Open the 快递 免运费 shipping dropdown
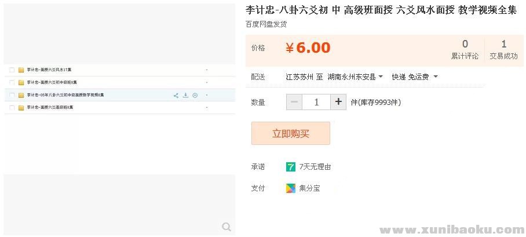Image resolution: width=526 pixels, height=237 pixels. pos(414,77)
